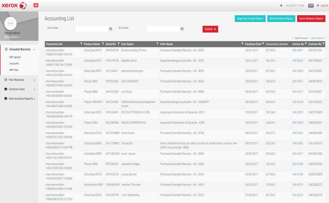Select user name SUE SARGEANT

coord(130,81)
